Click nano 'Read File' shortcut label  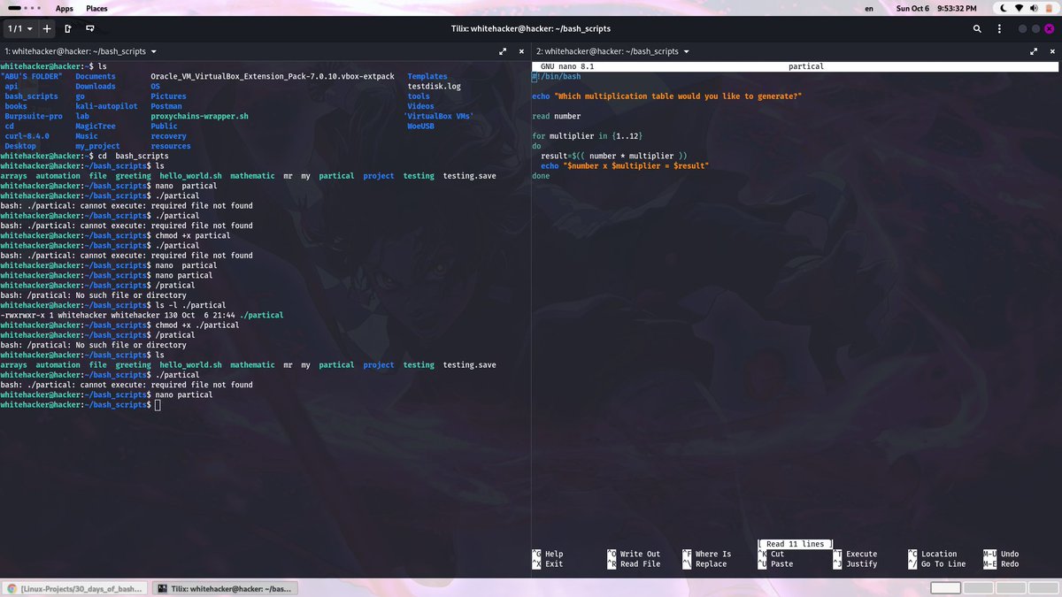[x=640, y=564]
